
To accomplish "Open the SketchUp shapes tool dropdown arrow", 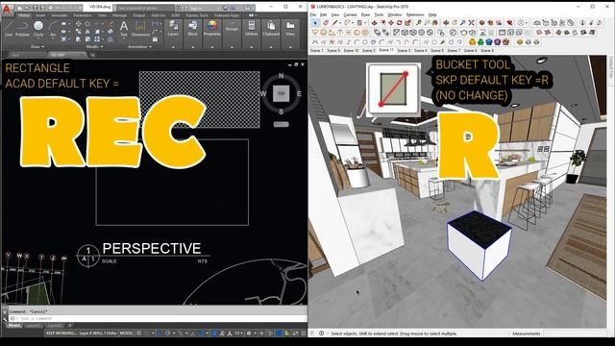I will click(x=365, y=23).
